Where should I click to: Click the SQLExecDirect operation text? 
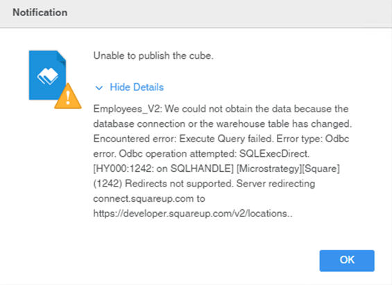pos(274,154)
